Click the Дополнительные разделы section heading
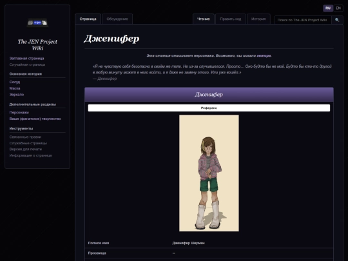 (x=33, y=104)
